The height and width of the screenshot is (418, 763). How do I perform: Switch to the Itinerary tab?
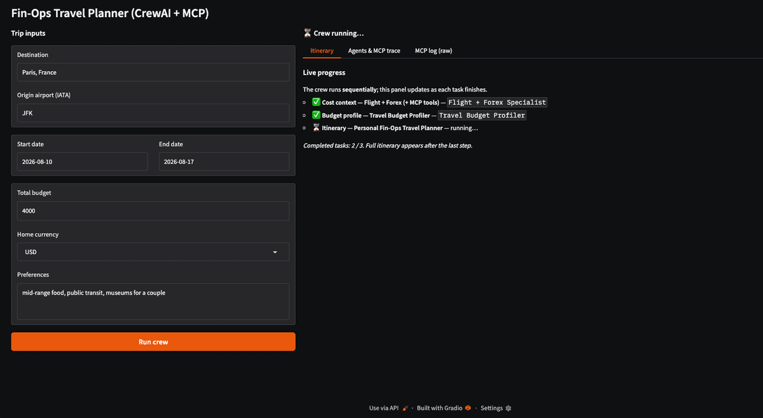pos(322,50)
